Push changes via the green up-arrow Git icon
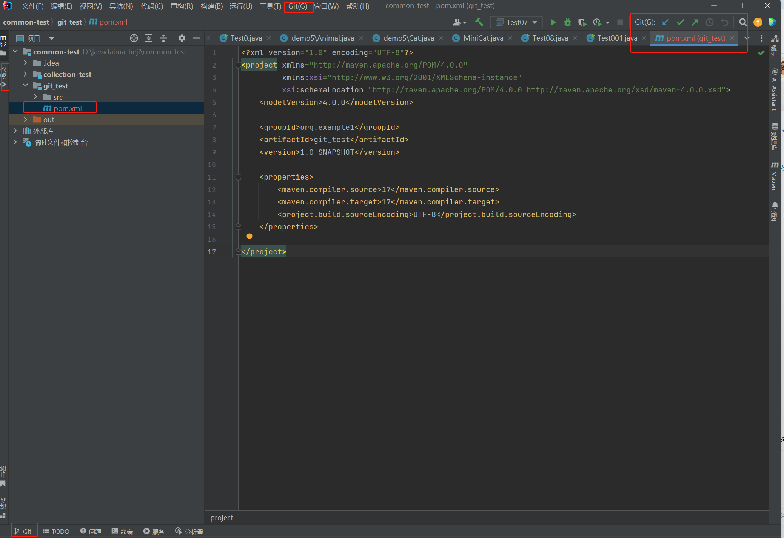The width and height of the screenshot is (784, 538). (x=695, y=22)
